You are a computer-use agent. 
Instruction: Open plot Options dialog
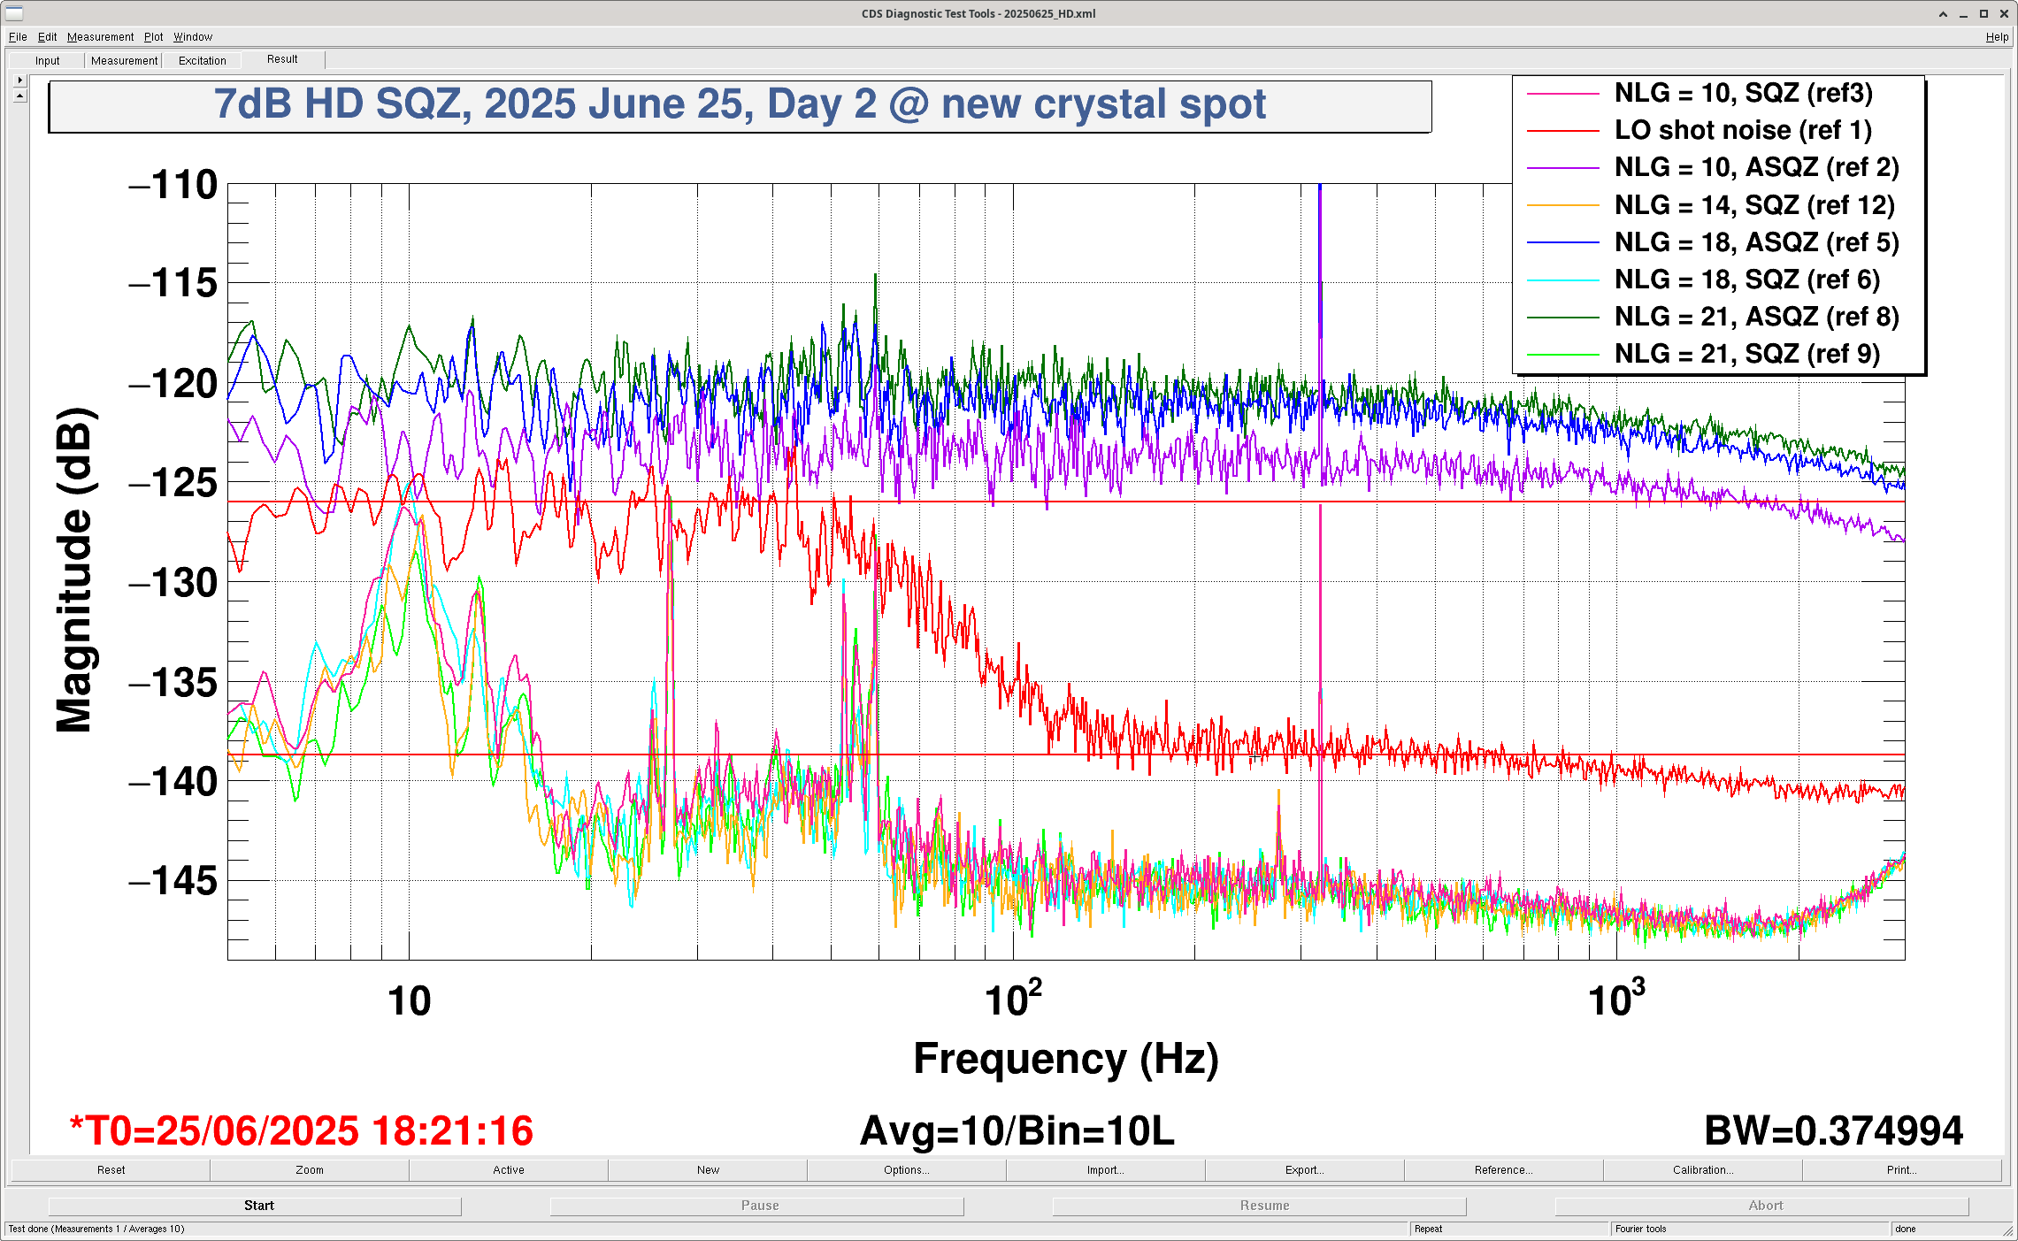point(907,1169)
